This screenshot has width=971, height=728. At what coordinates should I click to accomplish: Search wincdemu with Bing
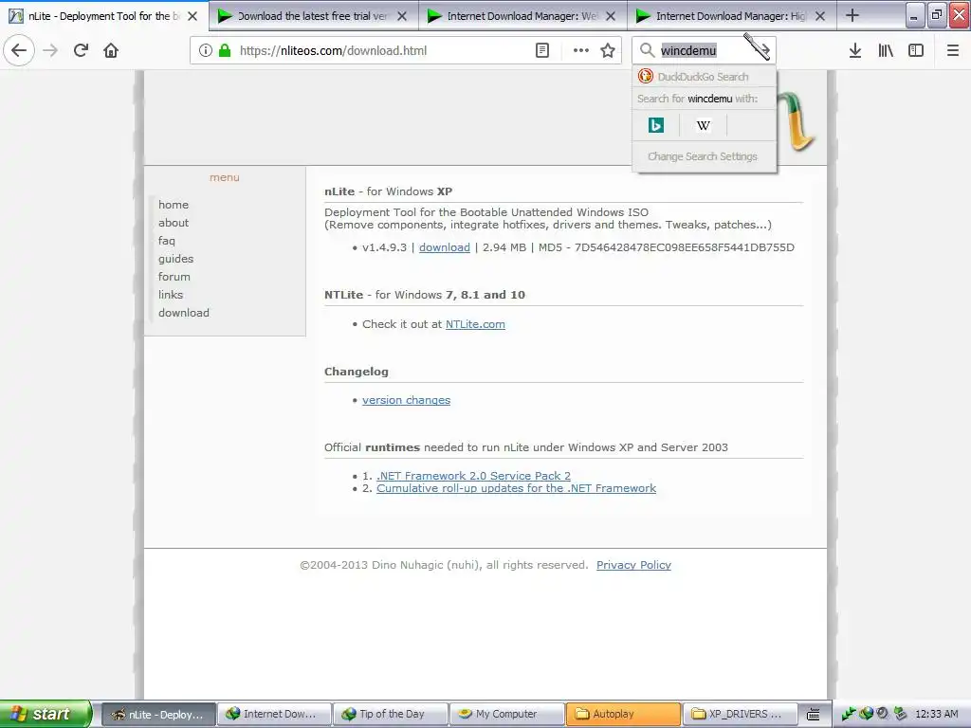656,126
